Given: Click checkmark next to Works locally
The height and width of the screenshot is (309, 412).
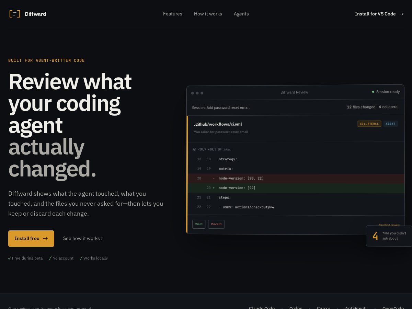Looking at the screenshot, I should [x=81, y=258].
